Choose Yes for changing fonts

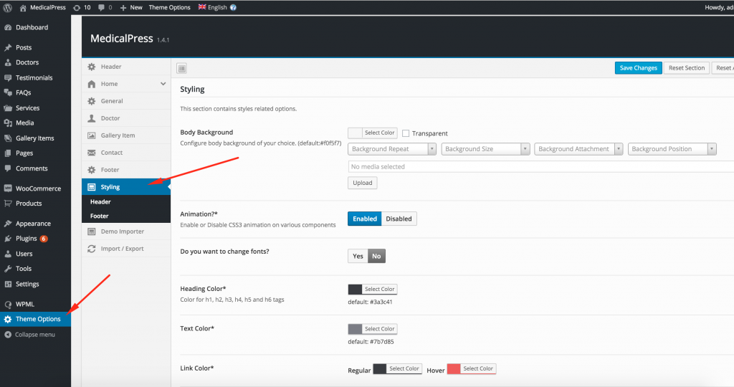[x=358, y=256]
